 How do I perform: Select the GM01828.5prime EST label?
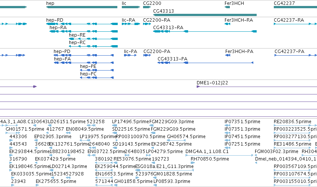[x=172, y=174]
